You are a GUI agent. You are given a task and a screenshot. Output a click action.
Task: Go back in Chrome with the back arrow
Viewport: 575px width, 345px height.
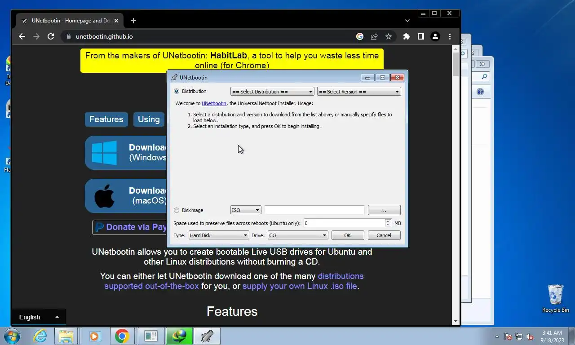[22, 36]
